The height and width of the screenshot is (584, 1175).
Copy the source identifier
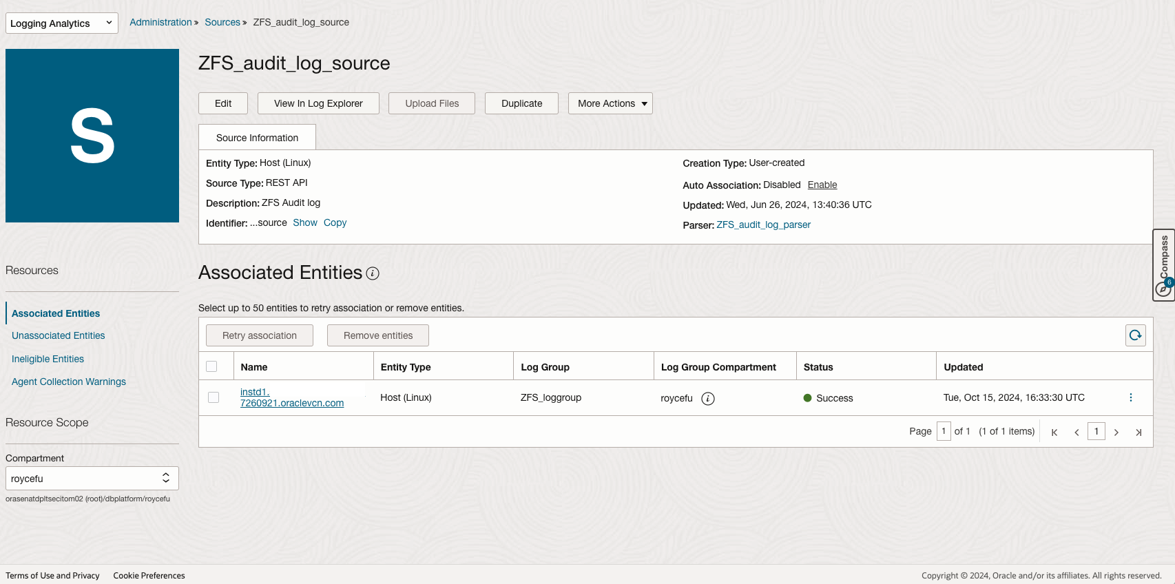[335, 222]
